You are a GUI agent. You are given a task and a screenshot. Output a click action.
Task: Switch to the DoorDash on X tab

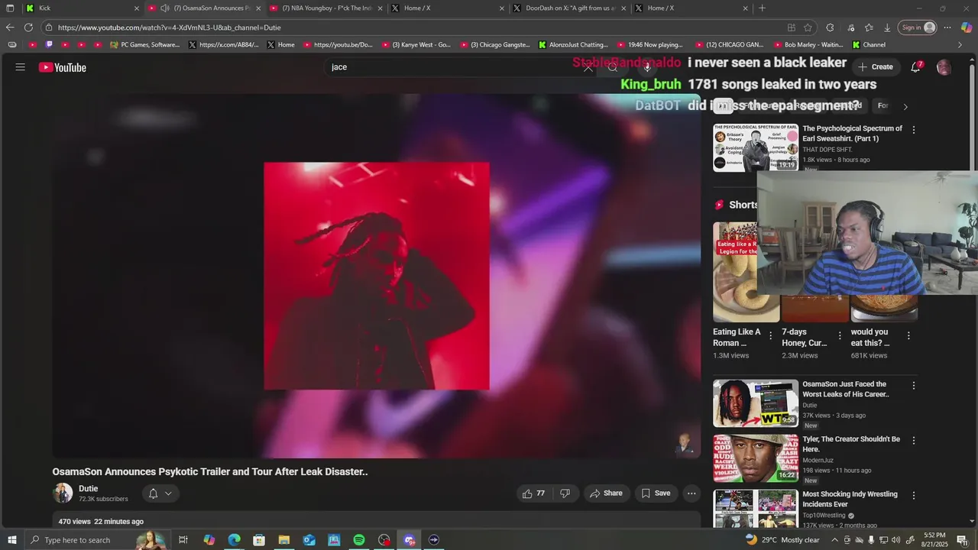click(x=569, y=8)
